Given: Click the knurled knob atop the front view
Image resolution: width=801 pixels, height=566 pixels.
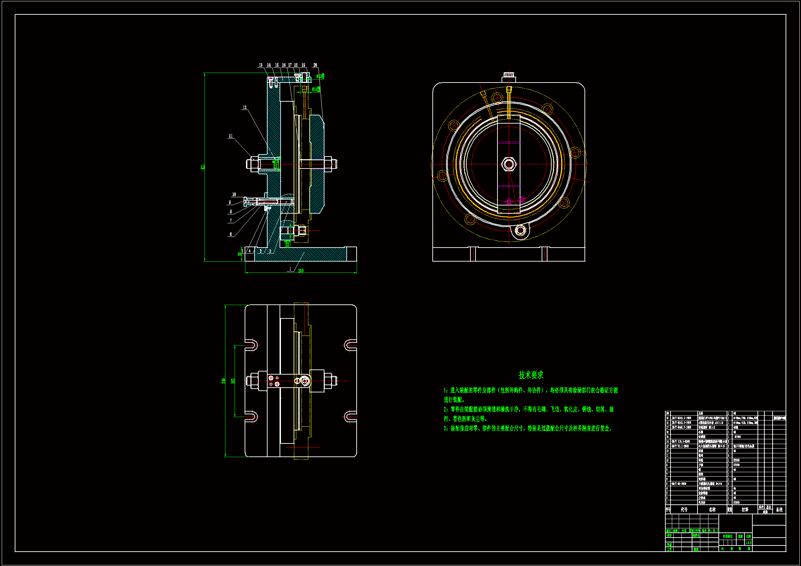Looking at the screenshot, I should [509, 75].
